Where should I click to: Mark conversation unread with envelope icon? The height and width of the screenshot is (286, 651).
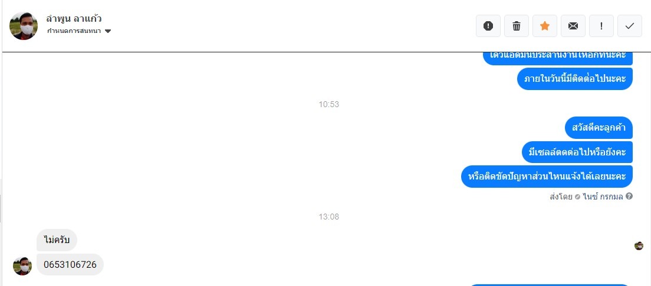[573, 26]
